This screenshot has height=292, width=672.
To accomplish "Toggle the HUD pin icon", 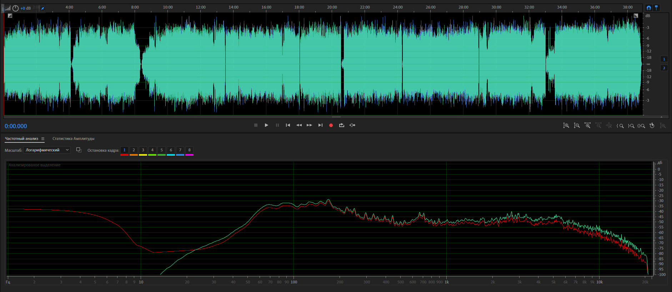I will pyautogui.click(x=42, y=9).
